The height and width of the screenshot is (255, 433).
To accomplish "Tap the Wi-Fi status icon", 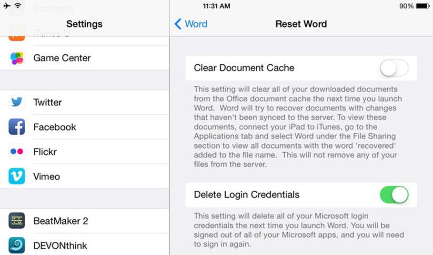I will coord(18,6).
